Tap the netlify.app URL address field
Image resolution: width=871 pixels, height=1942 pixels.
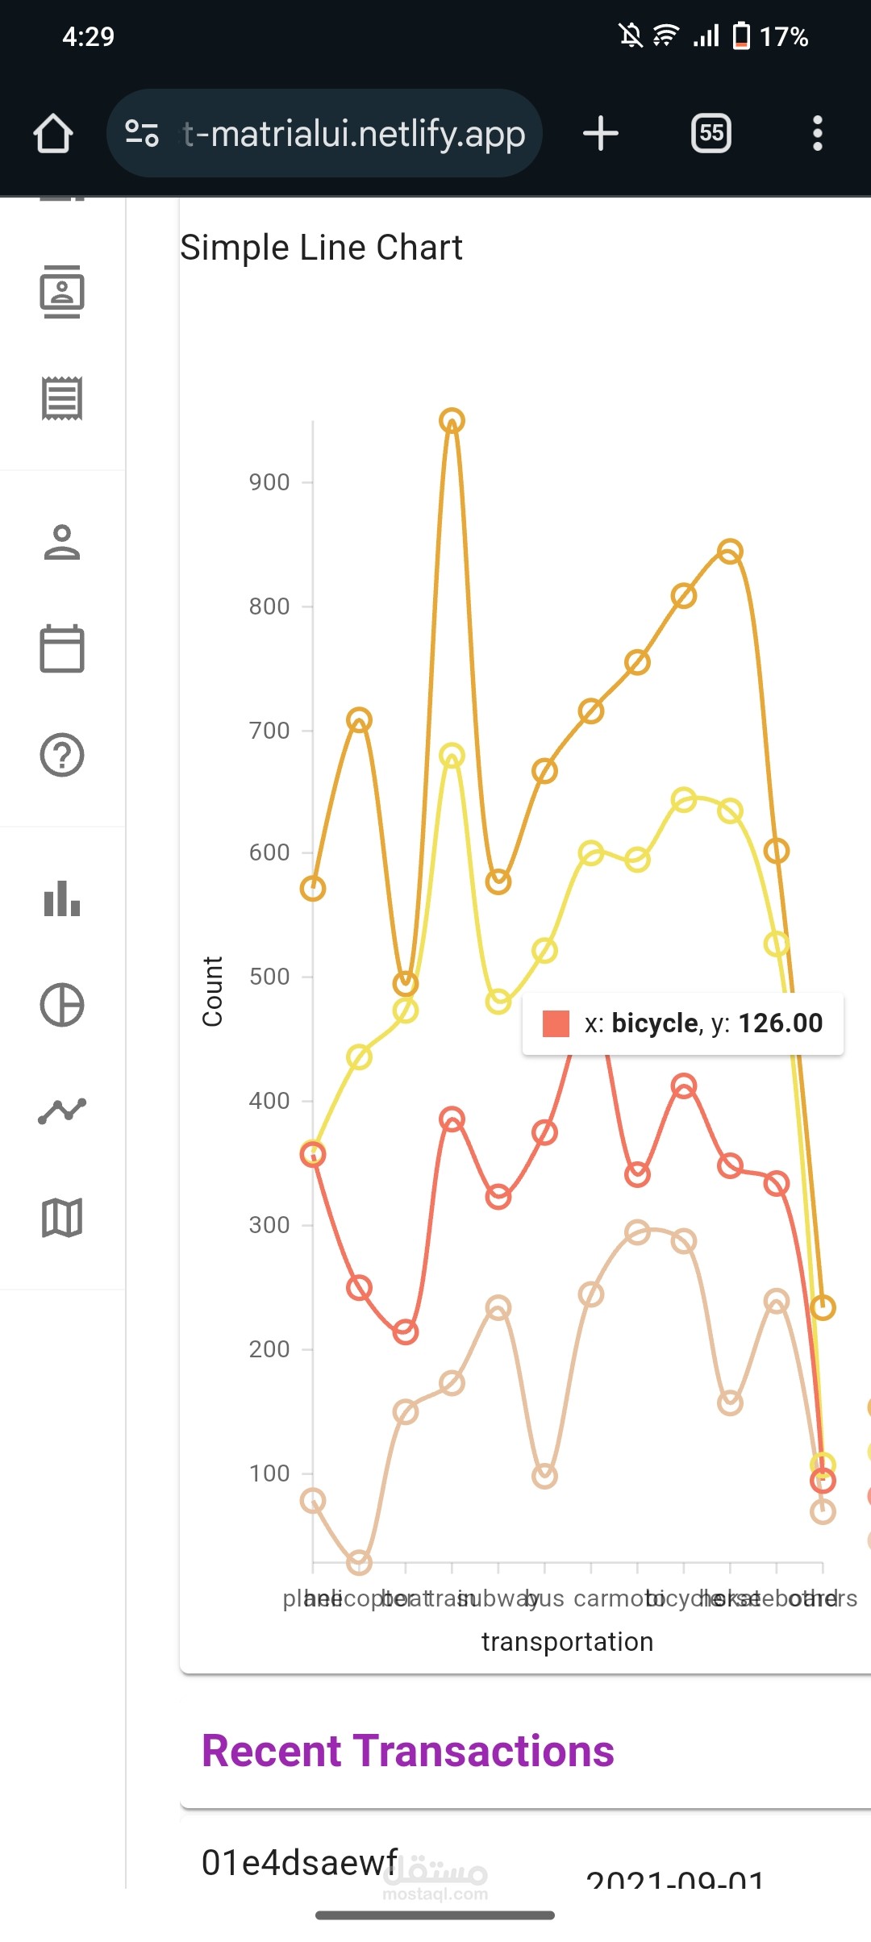pyautogui.click(x=353, y=133)
